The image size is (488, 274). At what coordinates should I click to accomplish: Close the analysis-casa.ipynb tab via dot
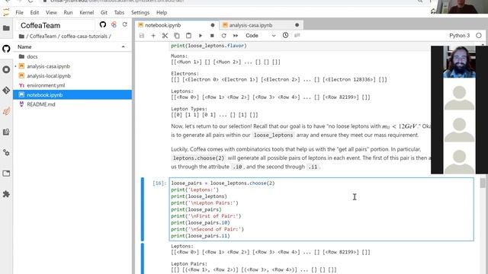pos(297,25)
